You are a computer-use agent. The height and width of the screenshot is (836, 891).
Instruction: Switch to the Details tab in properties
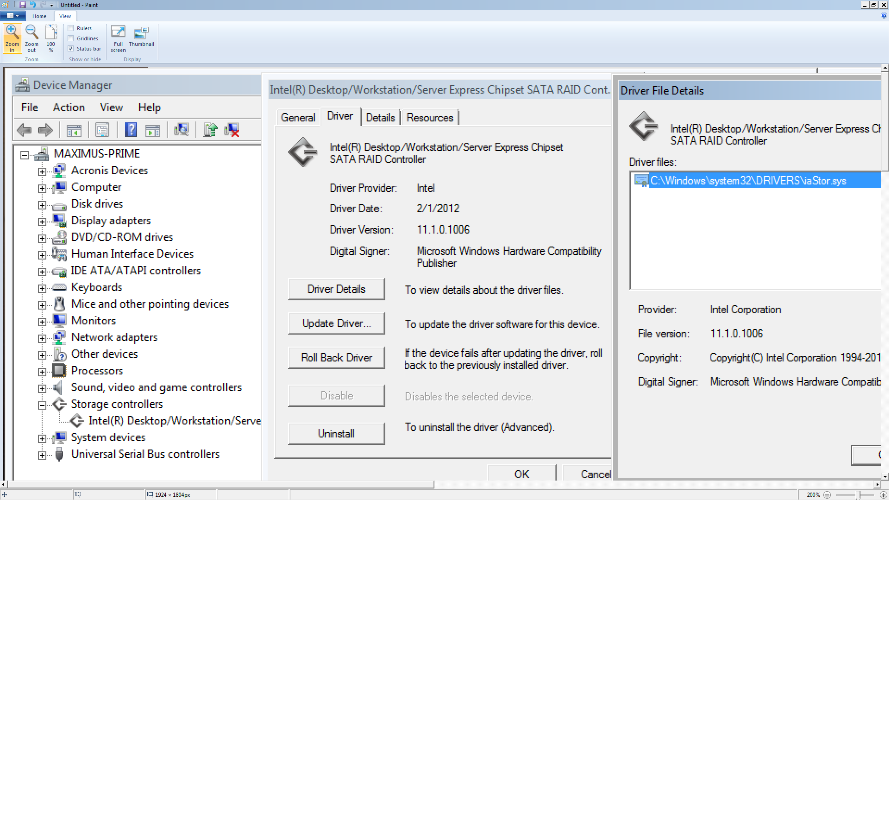(x=380, y=118)
